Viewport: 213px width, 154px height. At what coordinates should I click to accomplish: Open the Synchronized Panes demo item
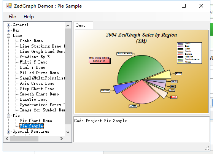(x=42, y=105)
